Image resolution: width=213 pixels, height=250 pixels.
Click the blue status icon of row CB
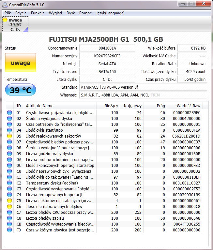tap(9, 224)
